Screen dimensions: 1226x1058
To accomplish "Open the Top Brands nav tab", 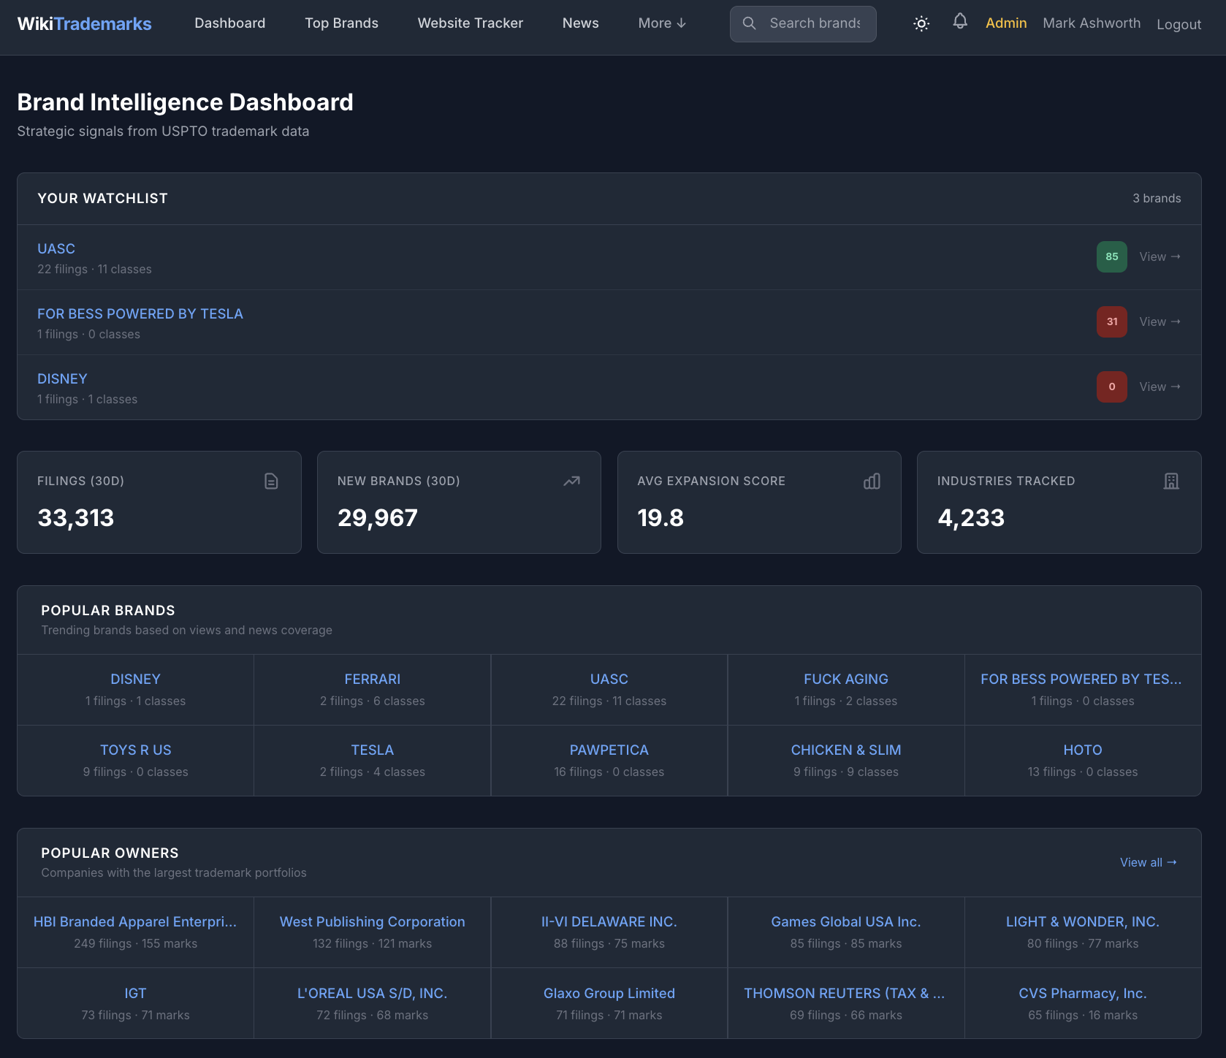I will pyautogui.click(x=341, y=23).
